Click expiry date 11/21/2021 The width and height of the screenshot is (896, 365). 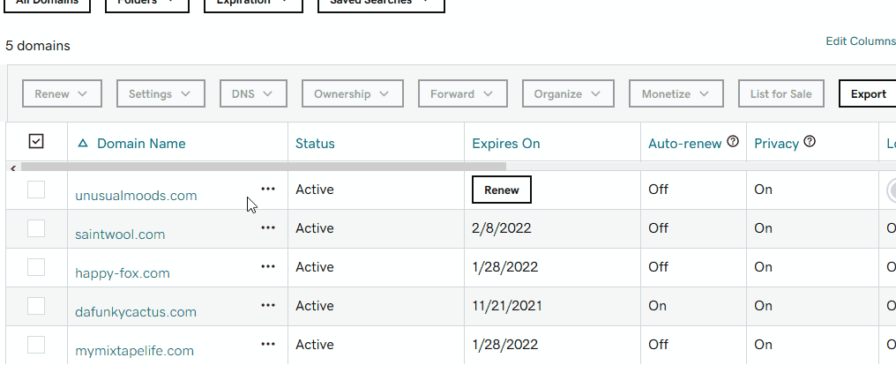(507, 306)
